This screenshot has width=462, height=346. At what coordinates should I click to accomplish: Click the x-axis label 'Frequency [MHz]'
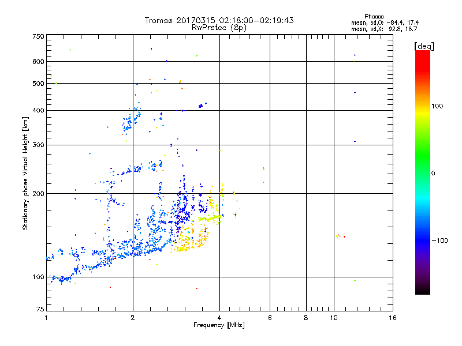(219, 325)
